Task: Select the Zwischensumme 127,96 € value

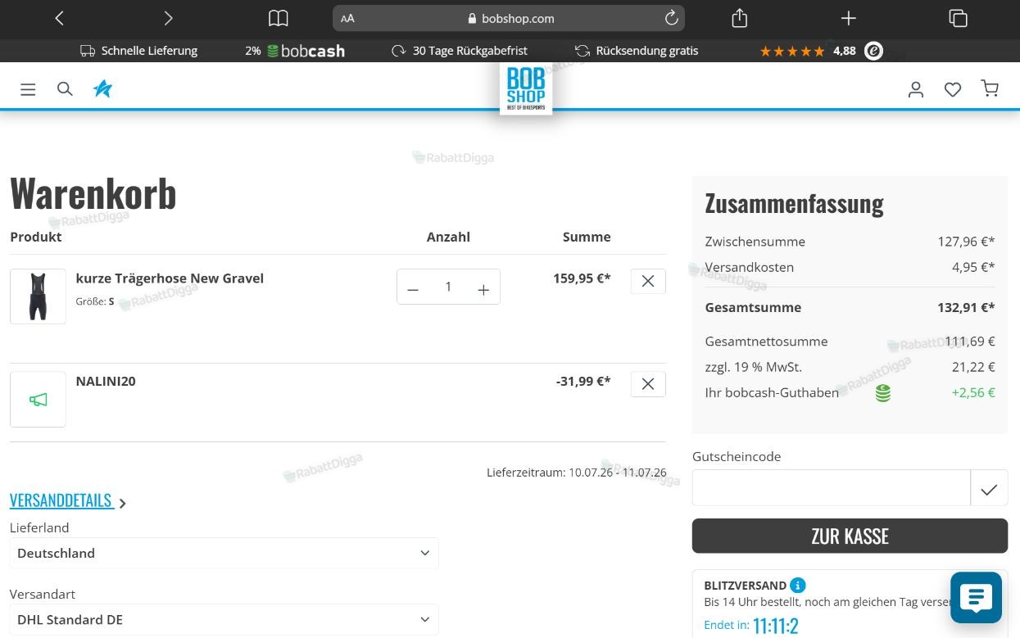Action: 966,242
